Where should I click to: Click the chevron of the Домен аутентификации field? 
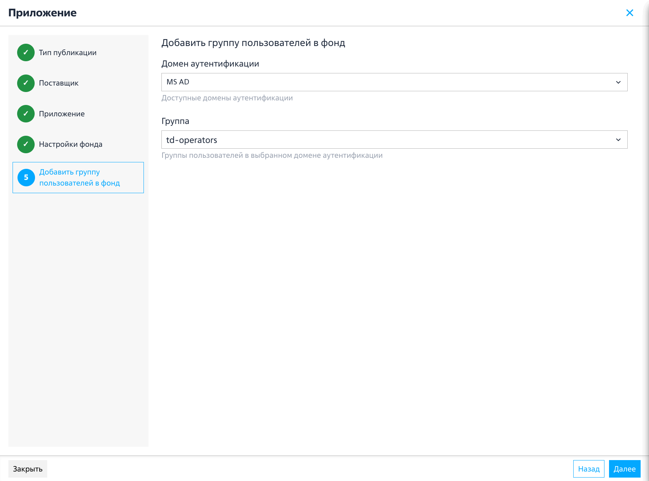point(618,82)
